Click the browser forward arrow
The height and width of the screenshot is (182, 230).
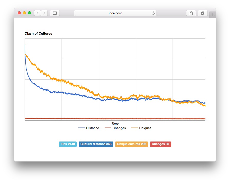[x=44, y=13]
